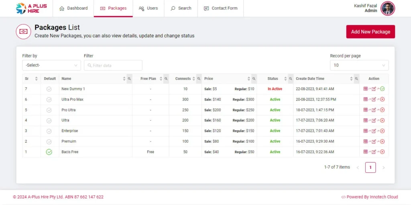The height and width of the screenshot is (205, 411).
Task: Click the admin profile avatar
Action: tap(388, 8)
